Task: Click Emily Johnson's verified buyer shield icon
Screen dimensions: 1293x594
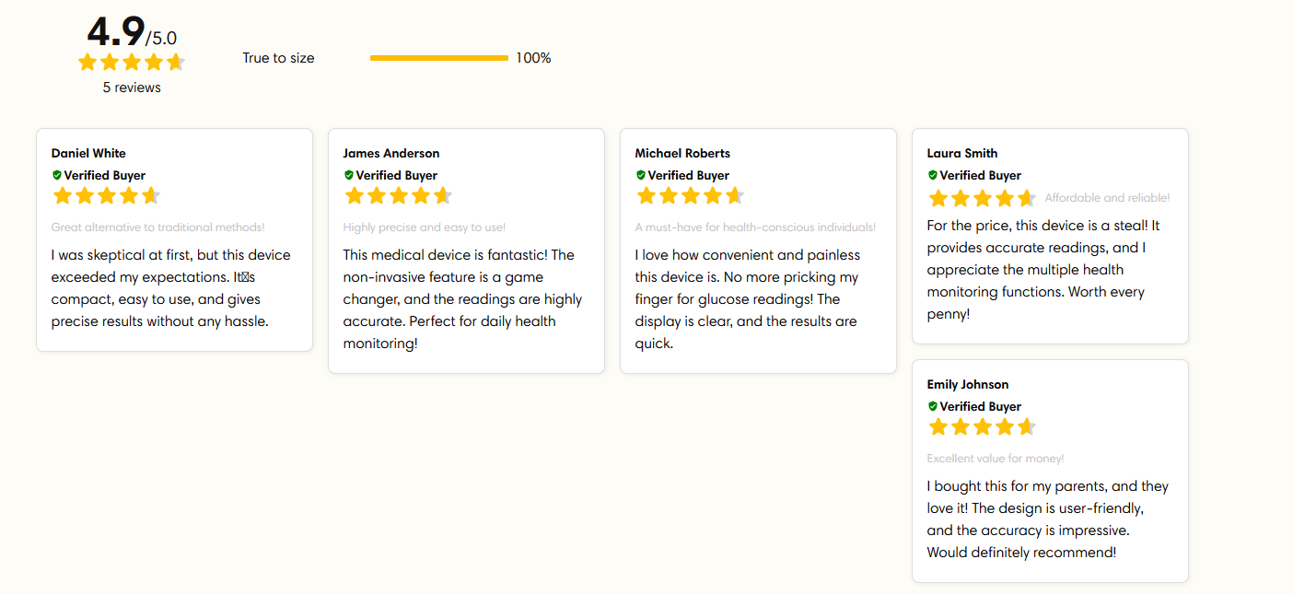Action: pos(933,406)
